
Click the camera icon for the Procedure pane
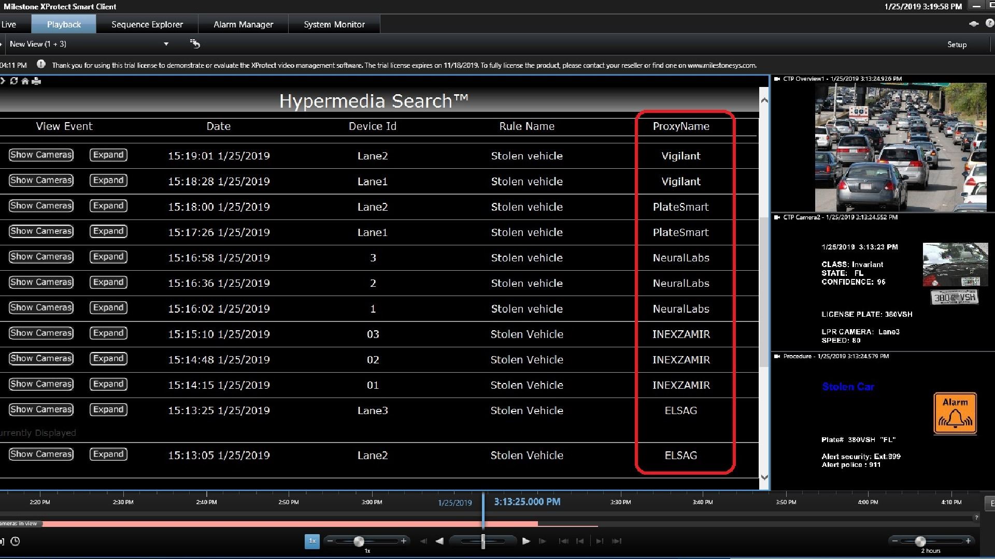pyautogui.click(x=777, y=356)
